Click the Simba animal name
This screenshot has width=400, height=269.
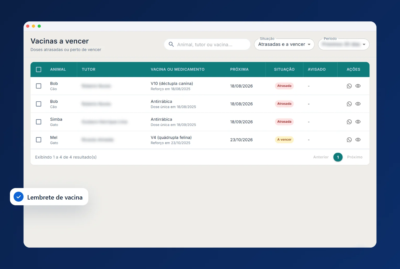point(56,119)
